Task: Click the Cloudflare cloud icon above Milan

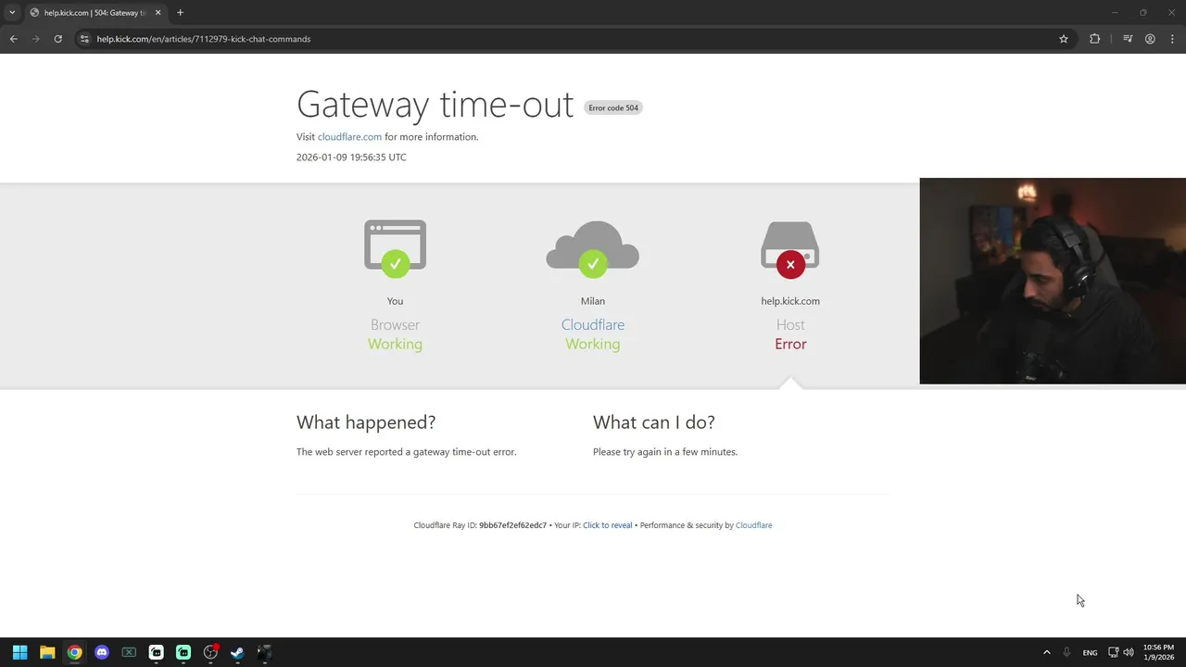Action: click(x=593, y=248)
